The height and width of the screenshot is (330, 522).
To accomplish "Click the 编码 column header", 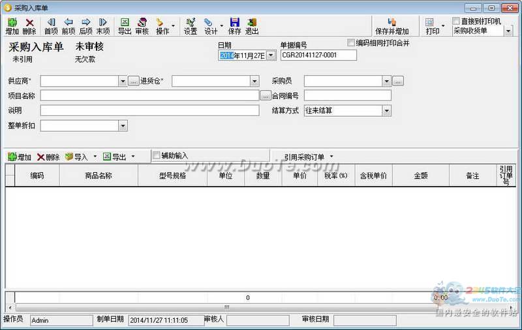I will (x=37, y=175).
